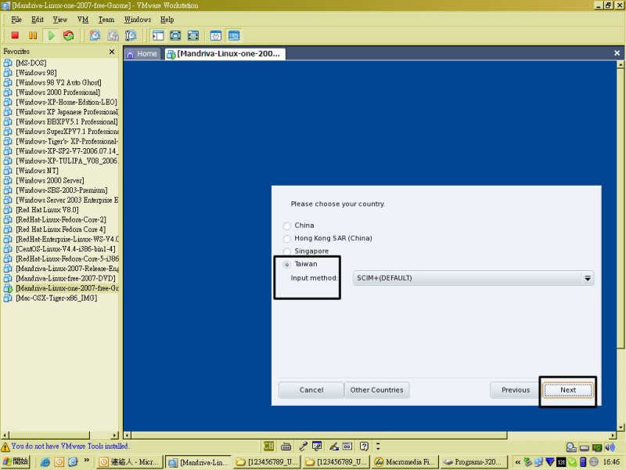Click the Cancel button
The image size is (626, 470).
tap(311, 390)
